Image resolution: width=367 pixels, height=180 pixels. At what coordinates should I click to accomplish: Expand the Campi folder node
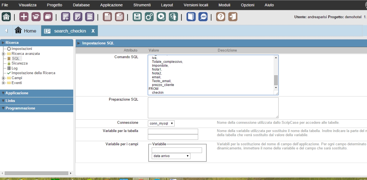click(x=3, y=78)
